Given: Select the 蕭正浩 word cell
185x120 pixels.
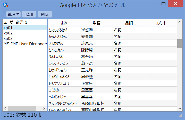Looking at the screenshot, I should coord(97,63).
